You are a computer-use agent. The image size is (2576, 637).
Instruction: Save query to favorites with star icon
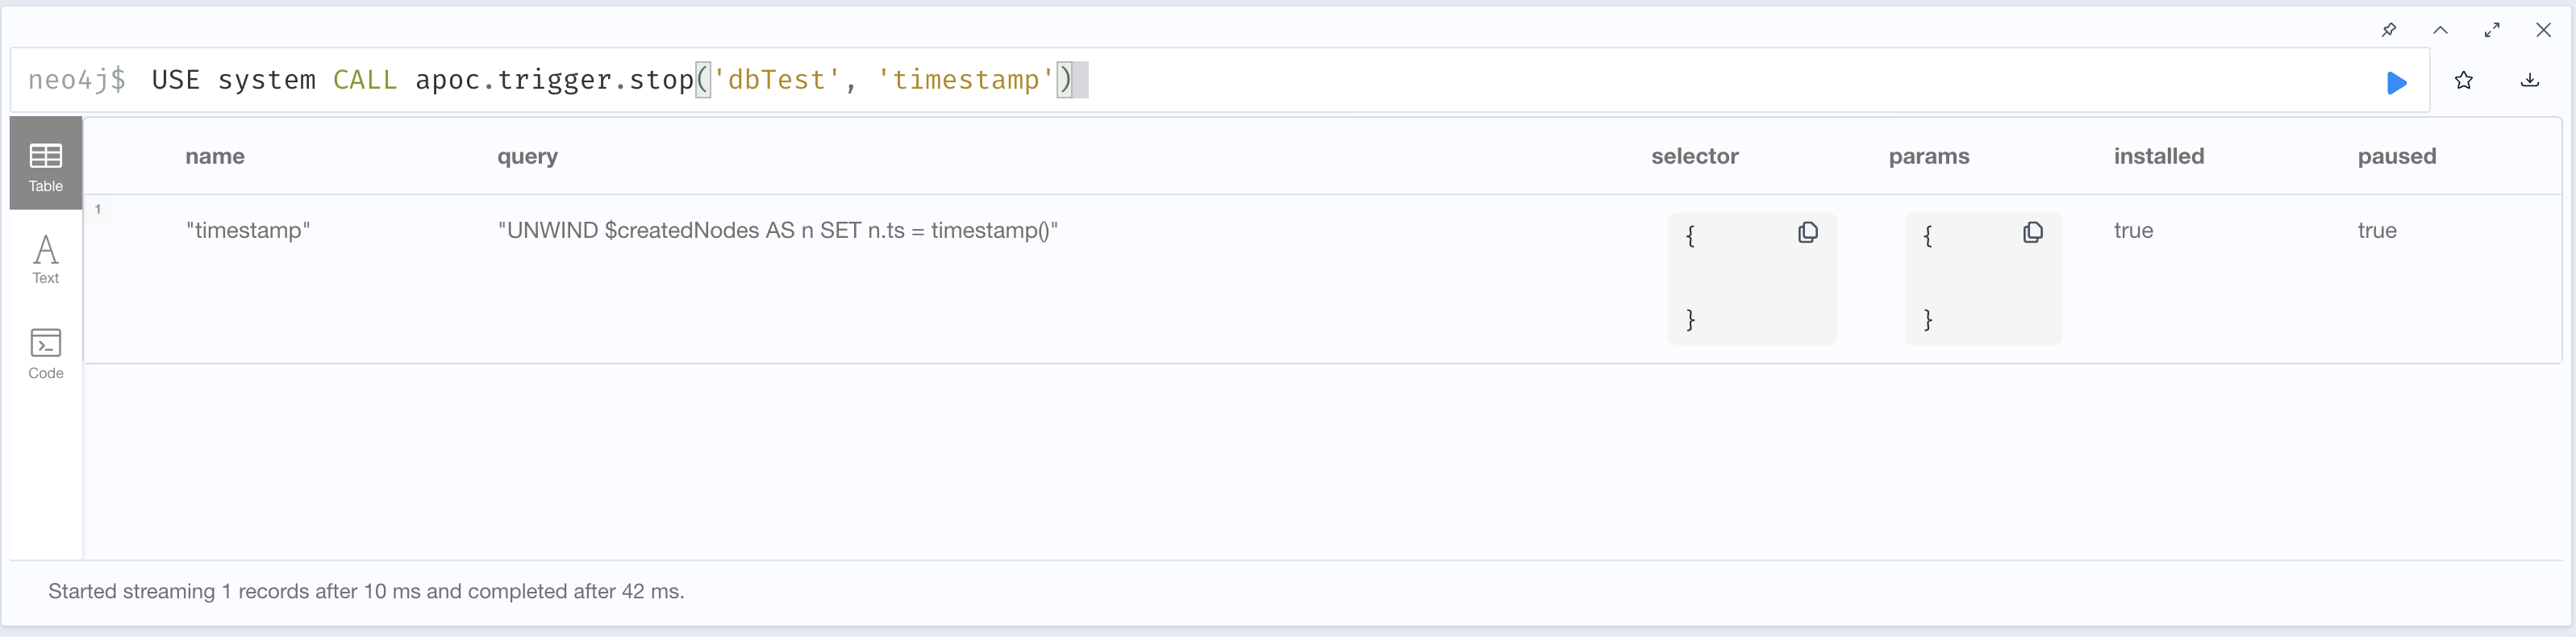pos(2463,81)
